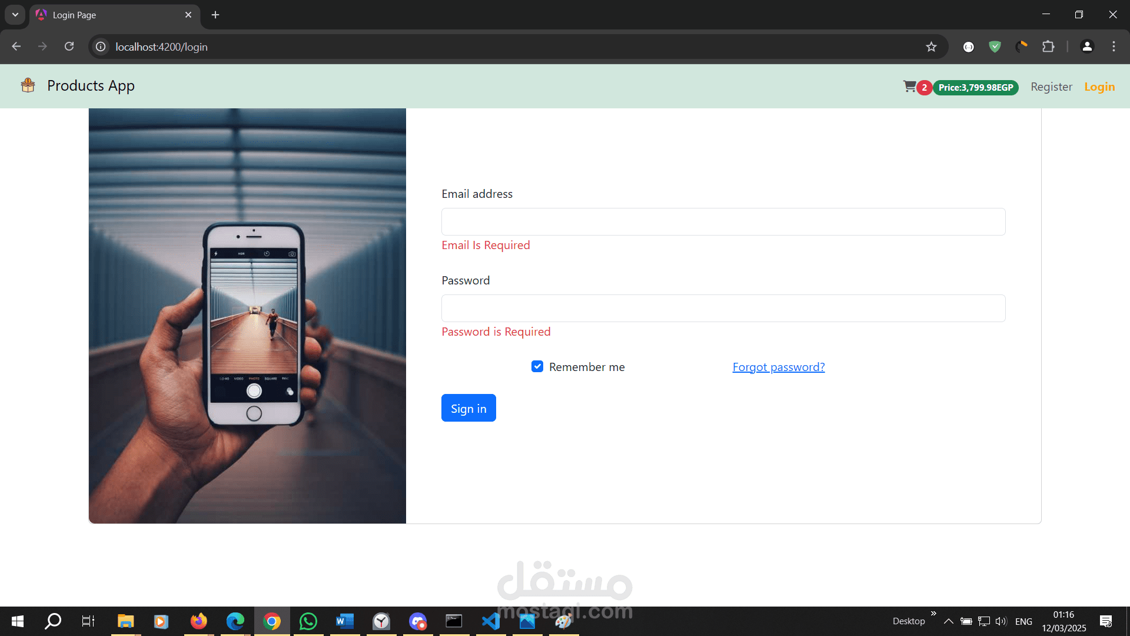
Task: Open the Chrome profile avatar icon
Action: (x=1087, y=47)
